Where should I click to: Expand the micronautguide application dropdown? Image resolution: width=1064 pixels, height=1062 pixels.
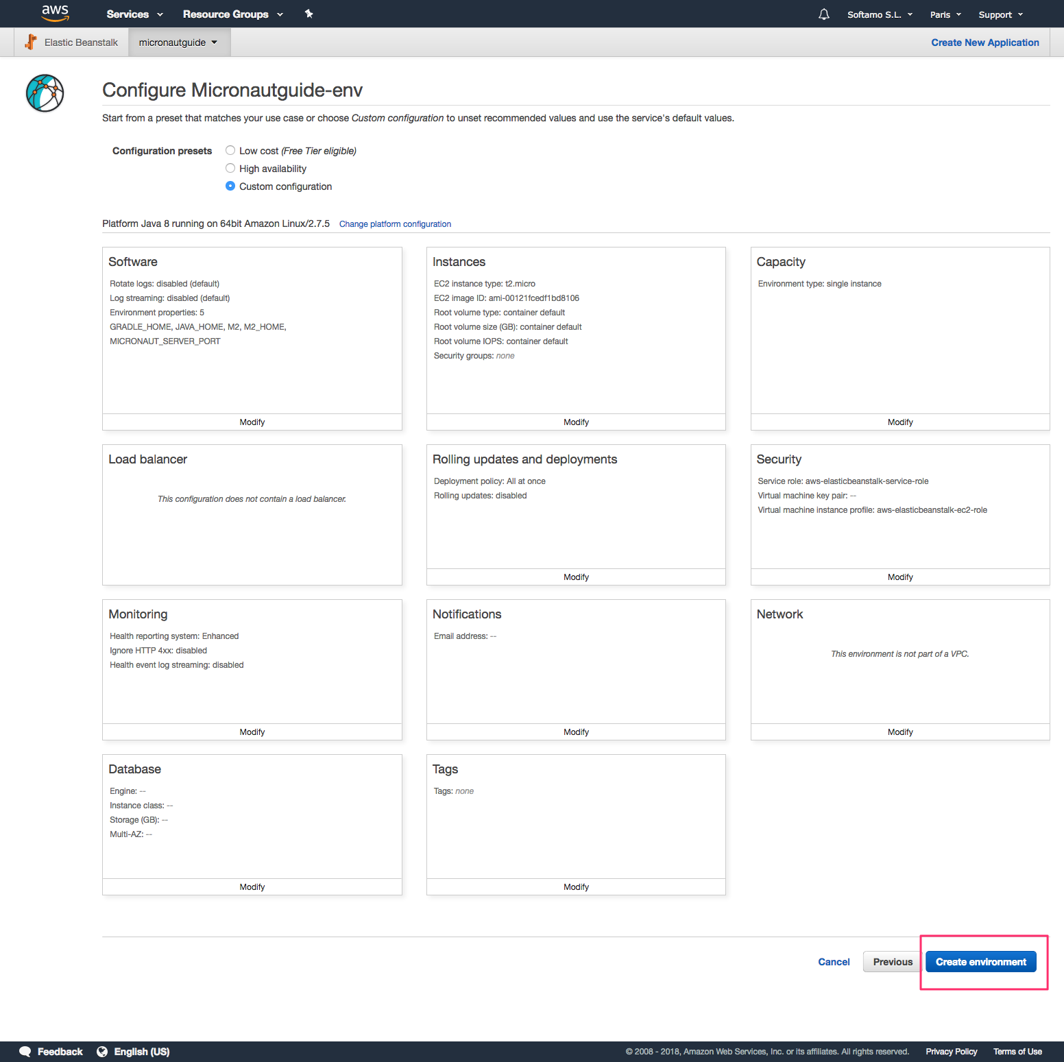[x=178, y=43]
